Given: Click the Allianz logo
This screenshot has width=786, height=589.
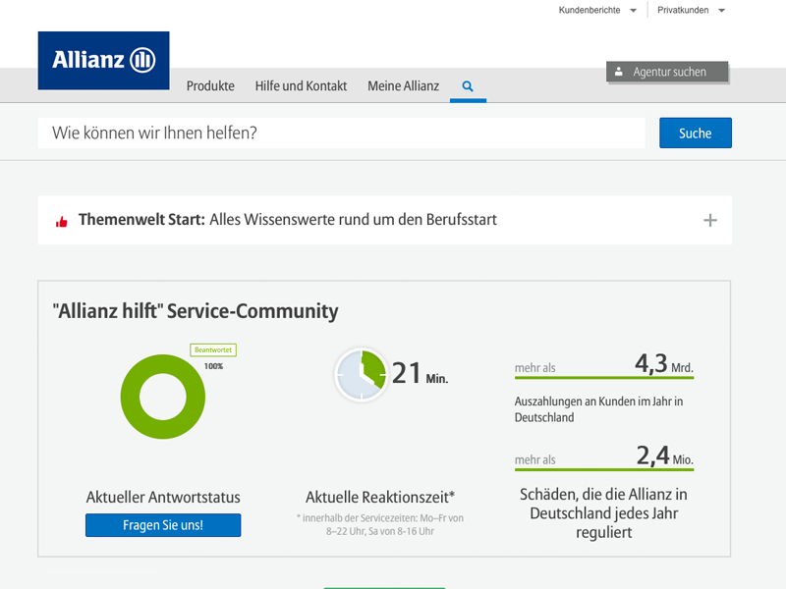Looking at the screenshot, I should coord(103,60).
